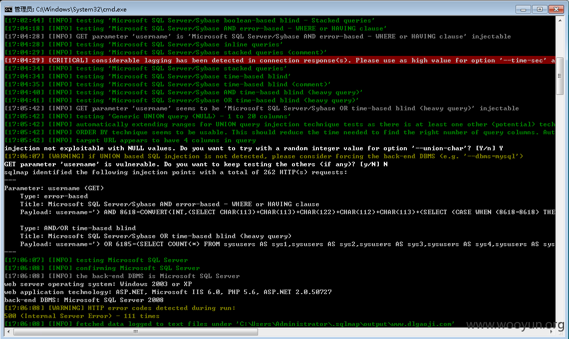Click the horizontal scrollbar left arrow
Screen dimensions: 569x339
8,332
